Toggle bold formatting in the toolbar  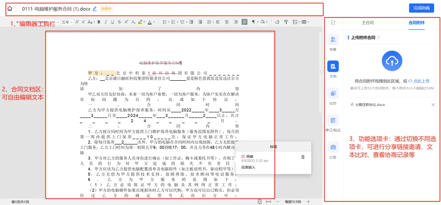[99, 22]
